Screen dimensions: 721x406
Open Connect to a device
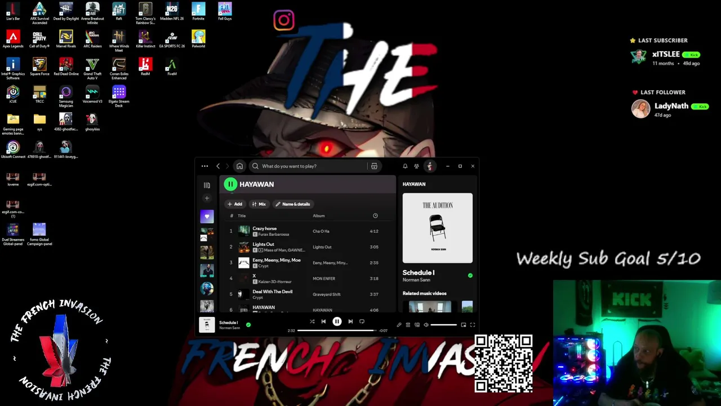[x=417, y=325]
